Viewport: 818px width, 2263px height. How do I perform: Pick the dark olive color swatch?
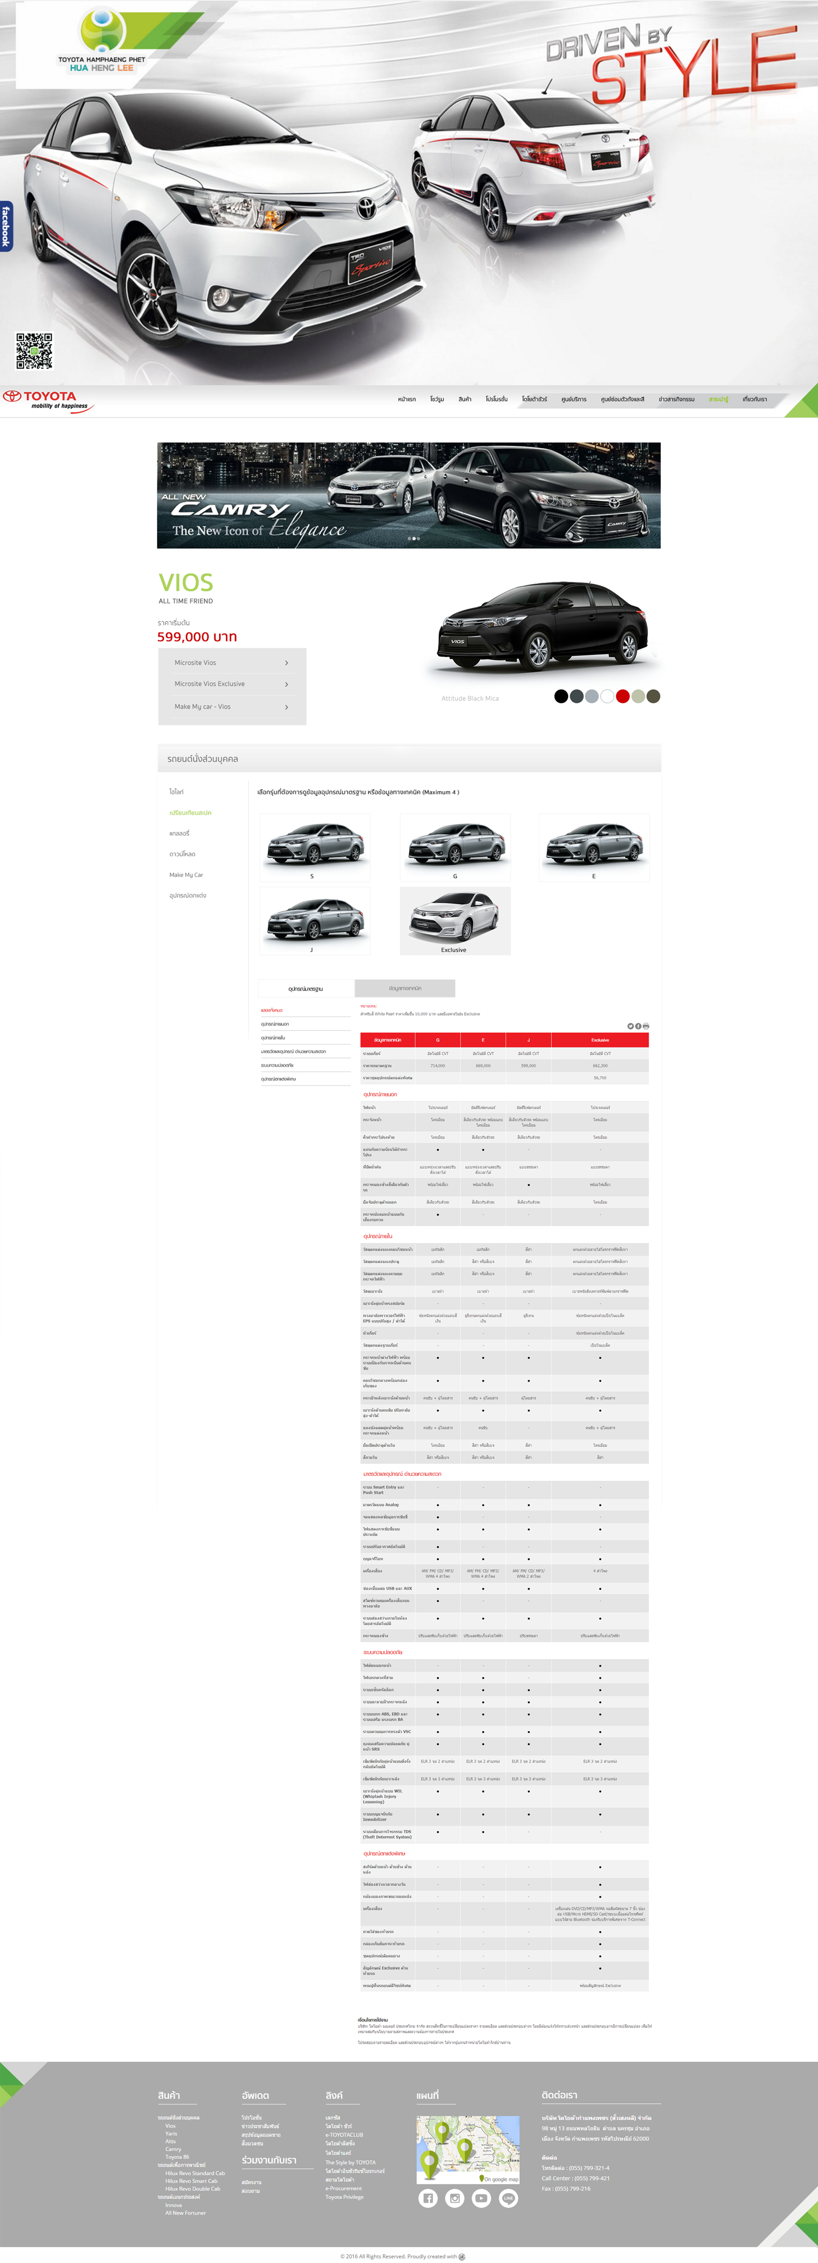(653, 697)
